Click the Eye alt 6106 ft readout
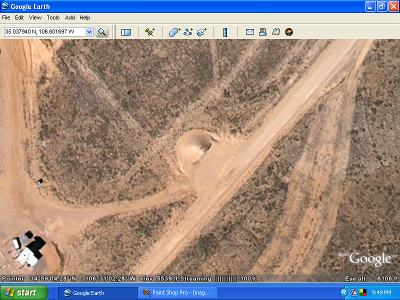 [371, 278]
